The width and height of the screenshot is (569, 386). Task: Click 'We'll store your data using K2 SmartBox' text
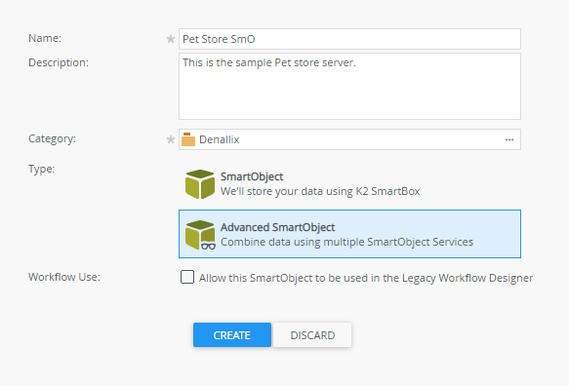click(320, 191)
